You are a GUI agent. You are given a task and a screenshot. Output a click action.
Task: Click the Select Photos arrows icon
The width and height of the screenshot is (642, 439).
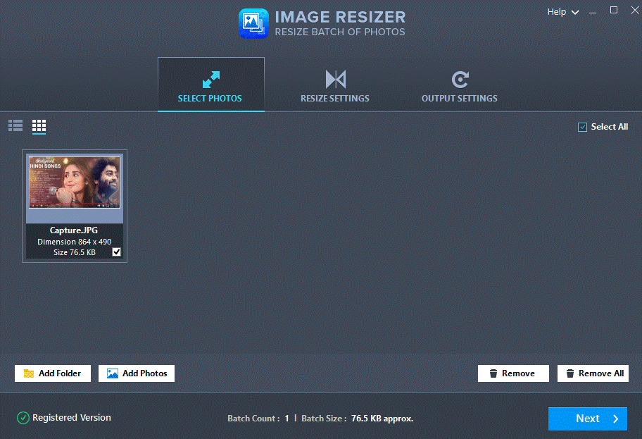(210, 79)
